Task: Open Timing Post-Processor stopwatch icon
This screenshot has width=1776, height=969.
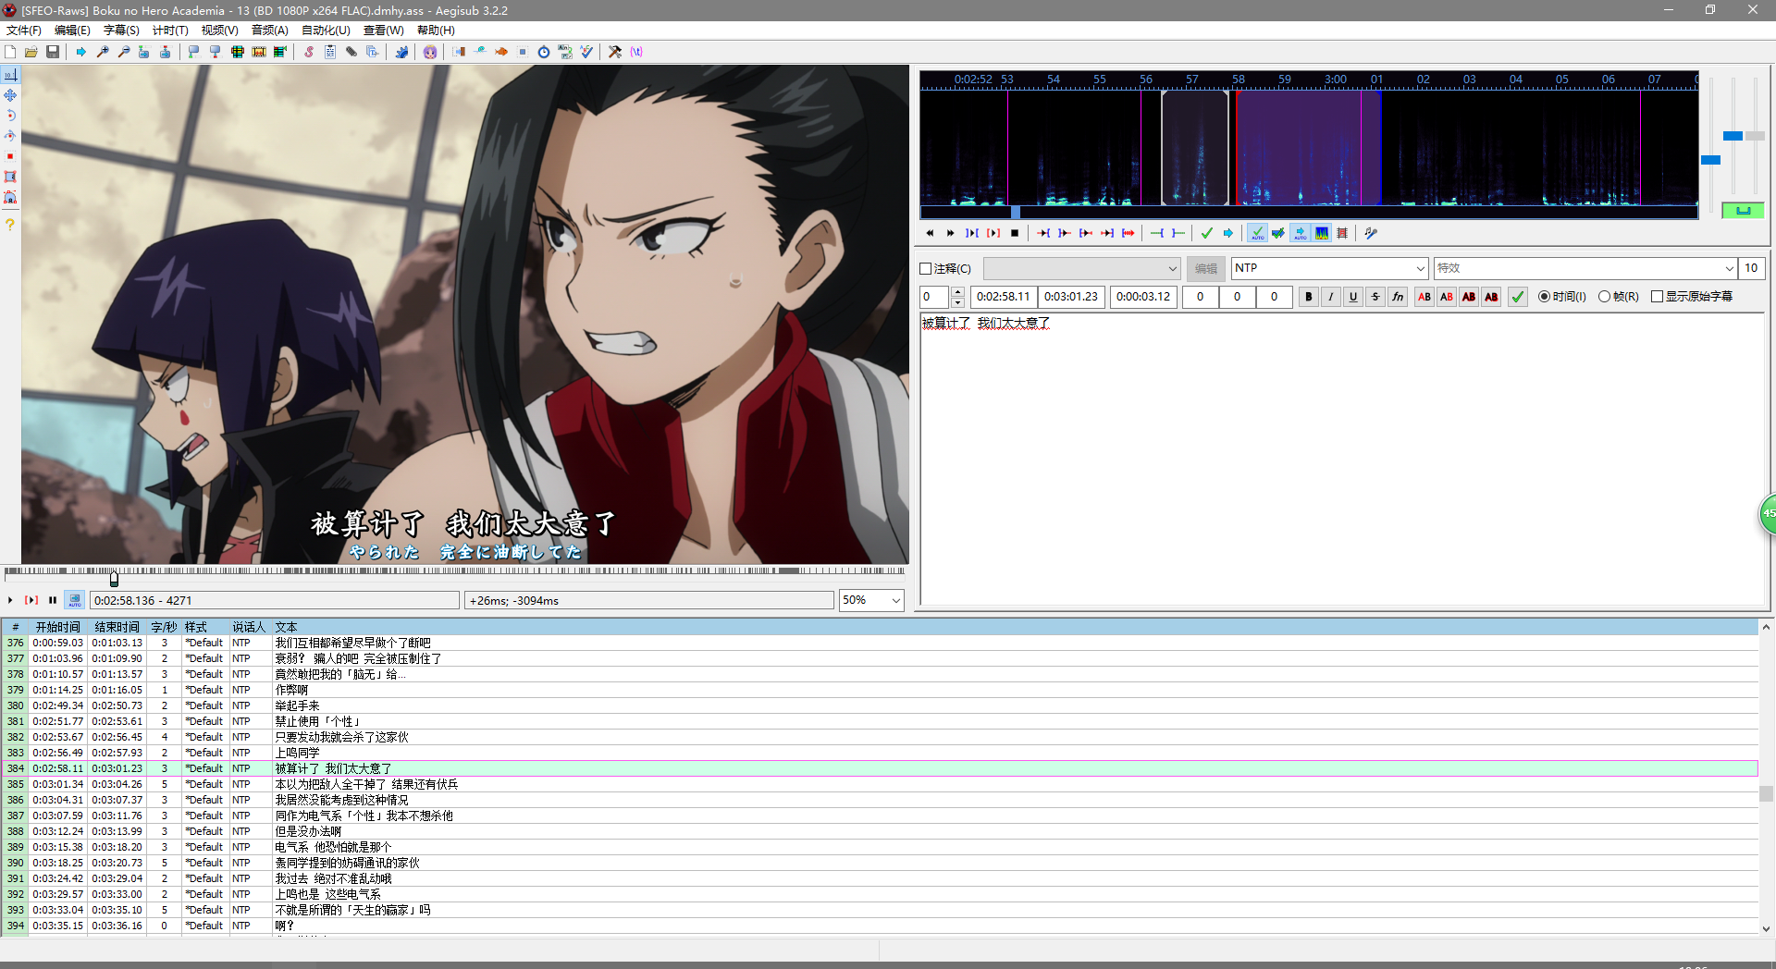Action: click(x=544, y=52)
